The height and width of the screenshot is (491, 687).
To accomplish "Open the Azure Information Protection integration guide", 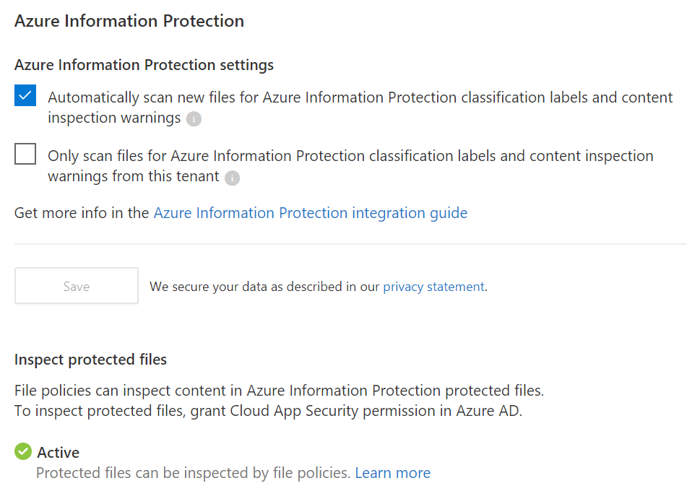I will (311, 213).
